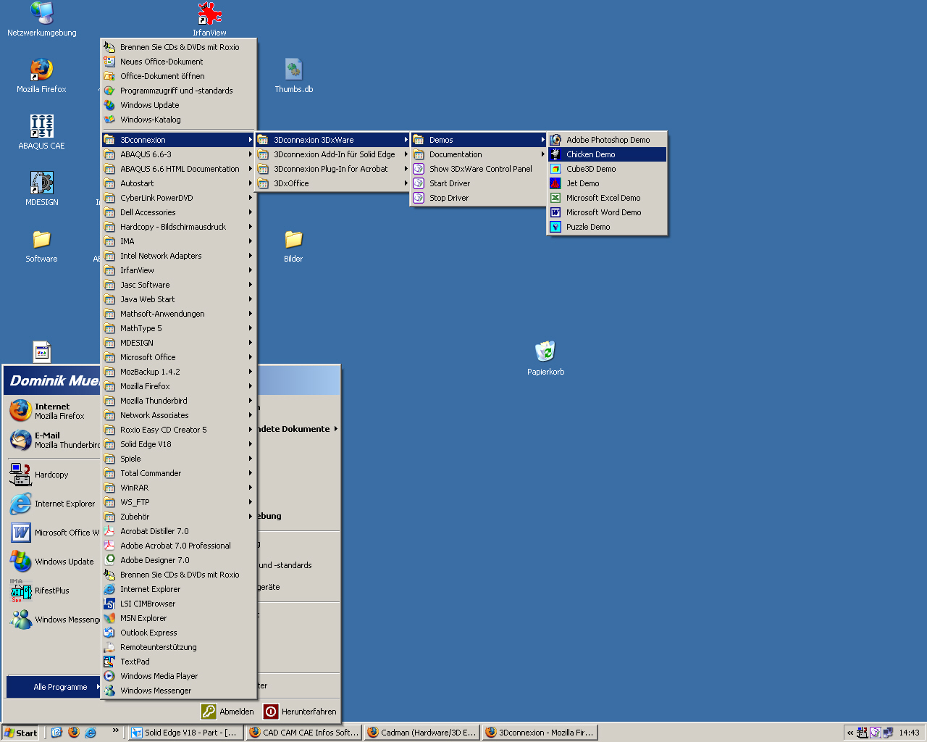Launch Windows Messenger in program list
This screenshot has width=927, height=742.
click(x=178, y=691)
